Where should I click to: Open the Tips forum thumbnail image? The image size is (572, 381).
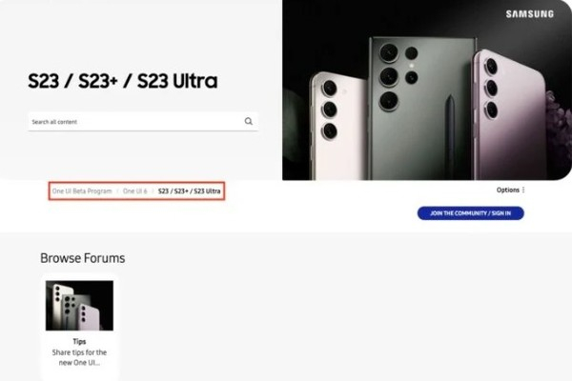click(79, 306)
